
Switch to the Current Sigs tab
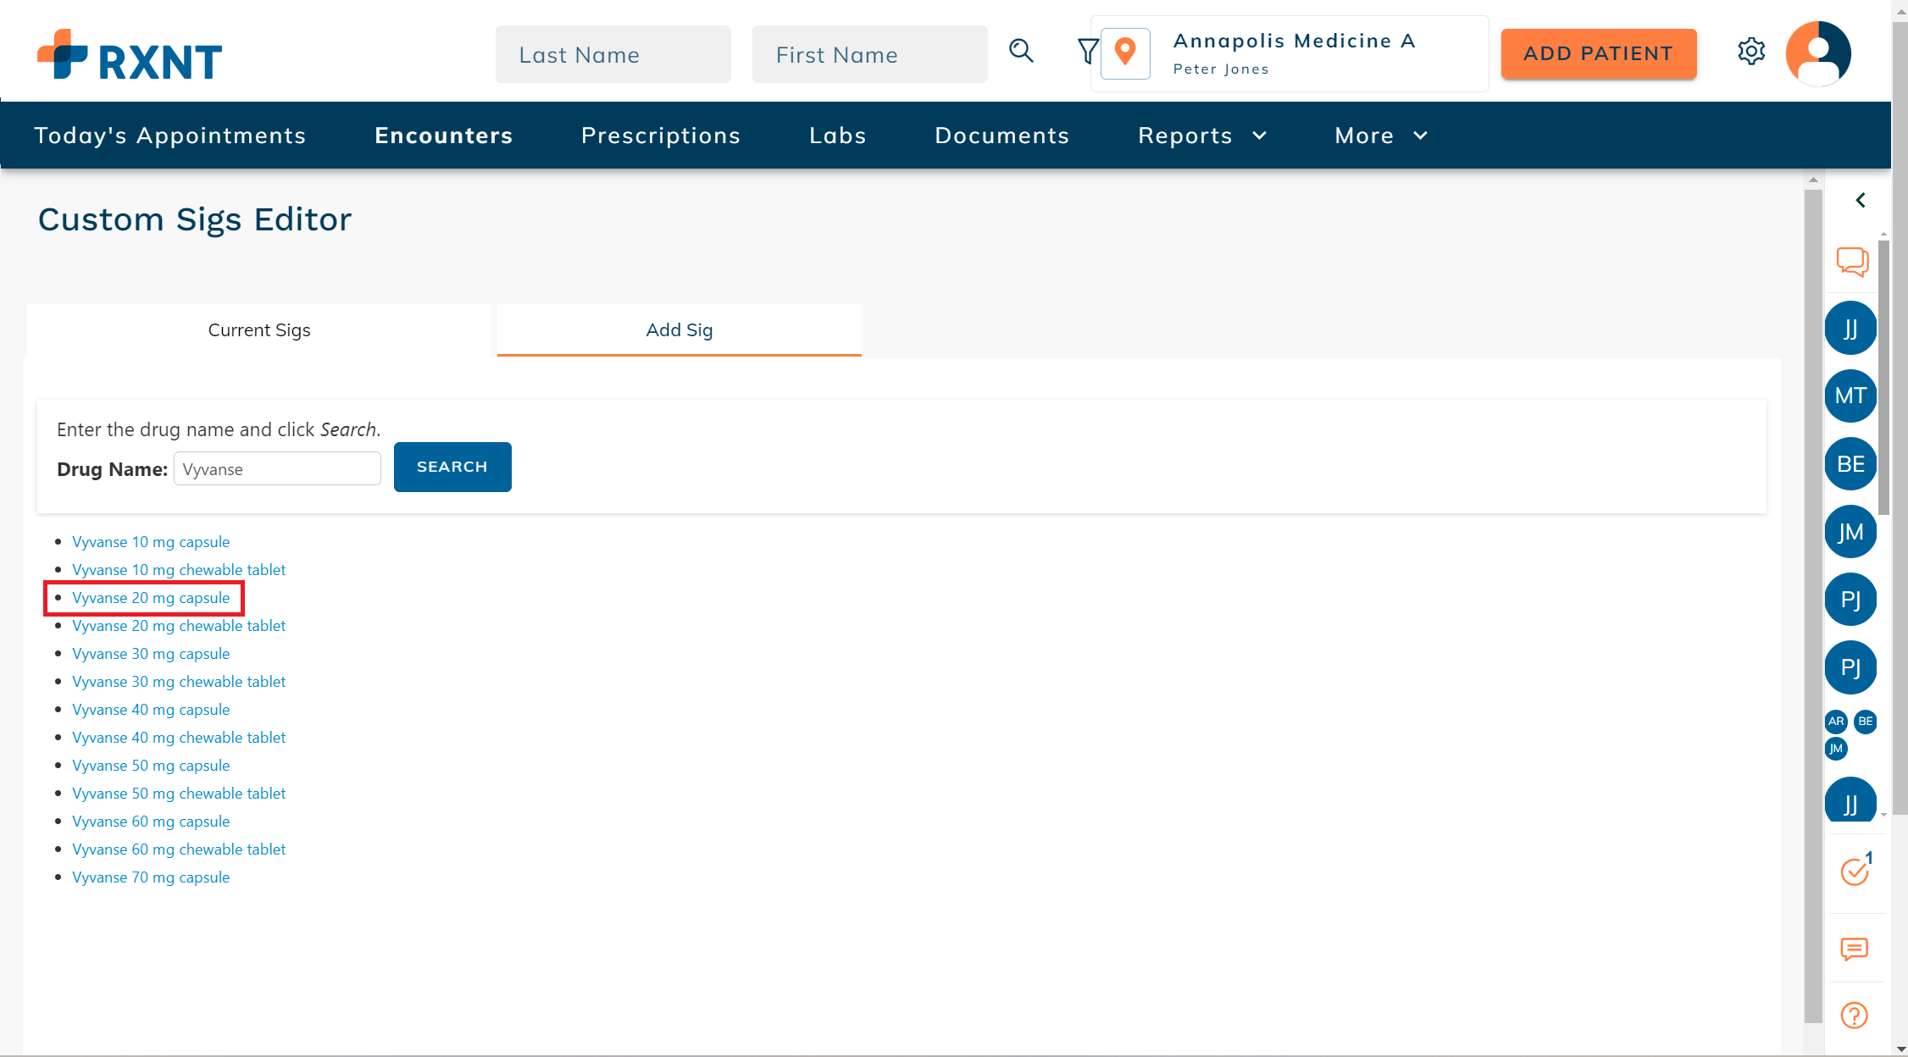[x=259, y=330]
